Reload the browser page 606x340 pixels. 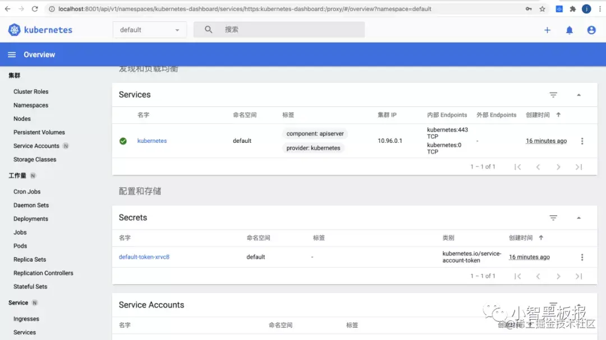pyautogui.click(x=35, y=8)
